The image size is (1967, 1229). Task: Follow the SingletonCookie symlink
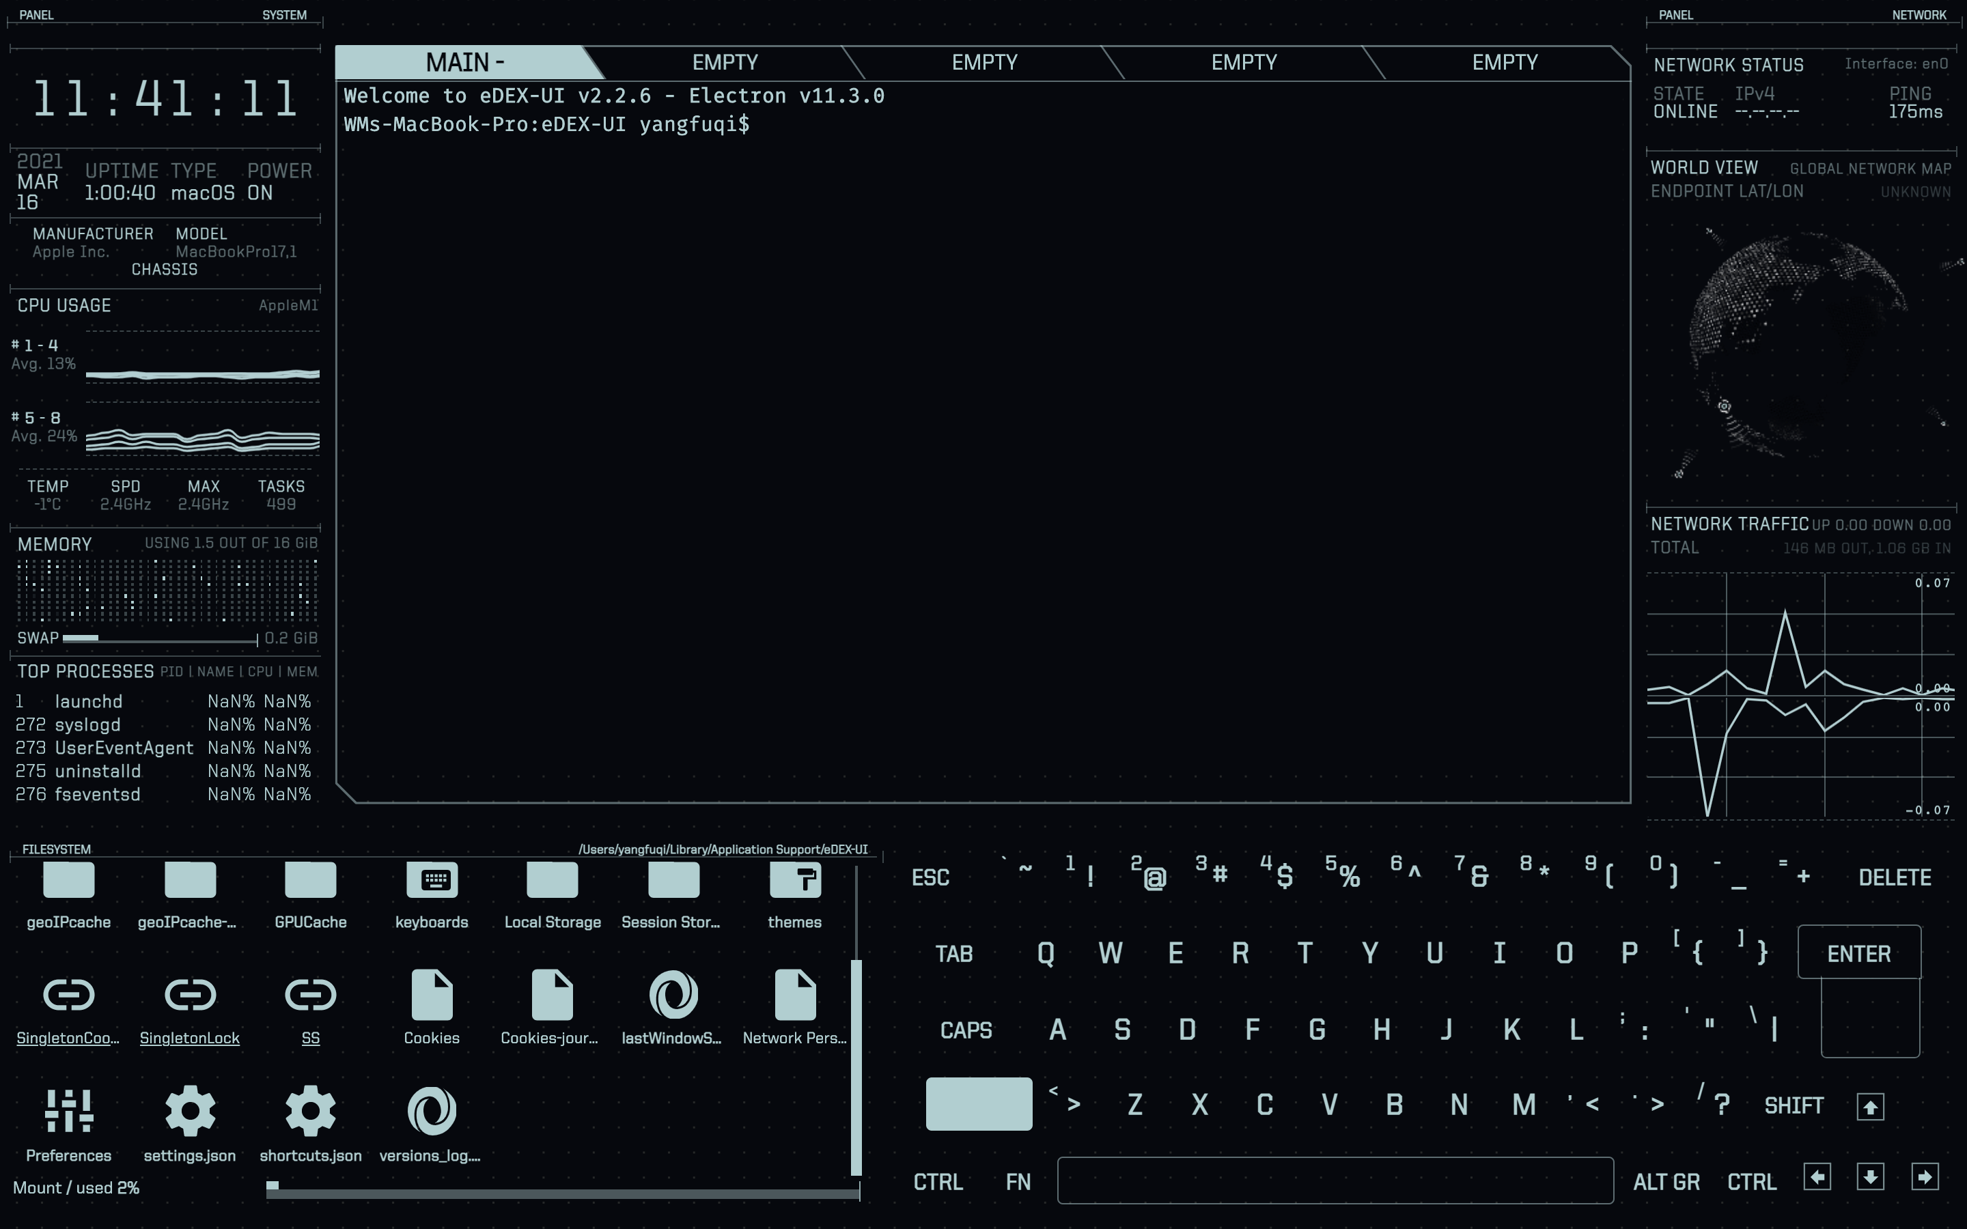tap(68, 995)
